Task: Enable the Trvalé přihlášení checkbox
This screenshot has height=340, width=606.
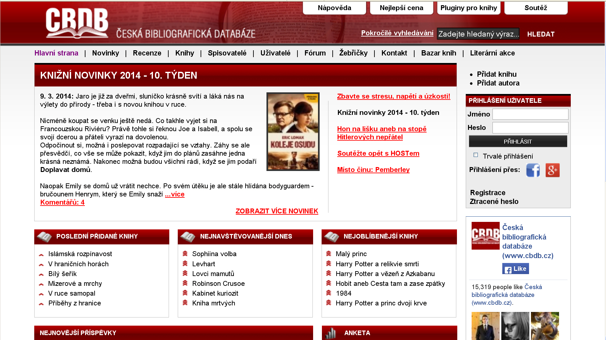Action: (476, 155)
